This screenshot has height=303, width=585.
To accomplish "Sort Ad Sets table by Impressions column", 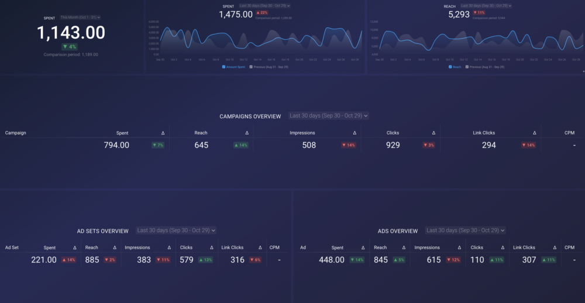I will point(137,247).
